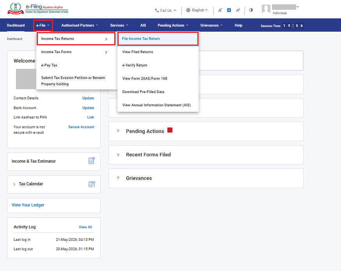Open the Grievances nav dropdown
The height and width of the screenshot is (271, 341).
point(211,25)
